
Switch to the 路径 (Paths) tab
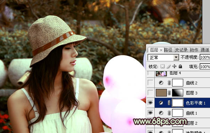coord(168,50)
